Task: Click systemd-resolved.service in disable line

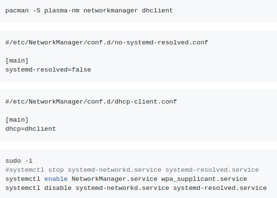Action: tap(220, 188)
